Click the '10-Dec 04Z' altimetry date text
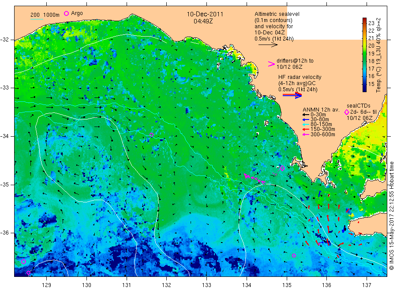 point(270,33)
